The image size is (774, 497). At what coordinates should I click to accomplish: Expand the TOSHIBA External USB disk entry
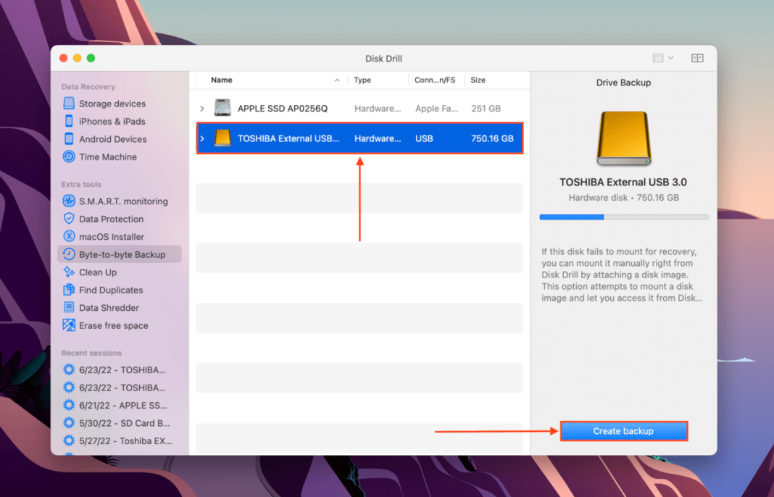coord(203,138)
